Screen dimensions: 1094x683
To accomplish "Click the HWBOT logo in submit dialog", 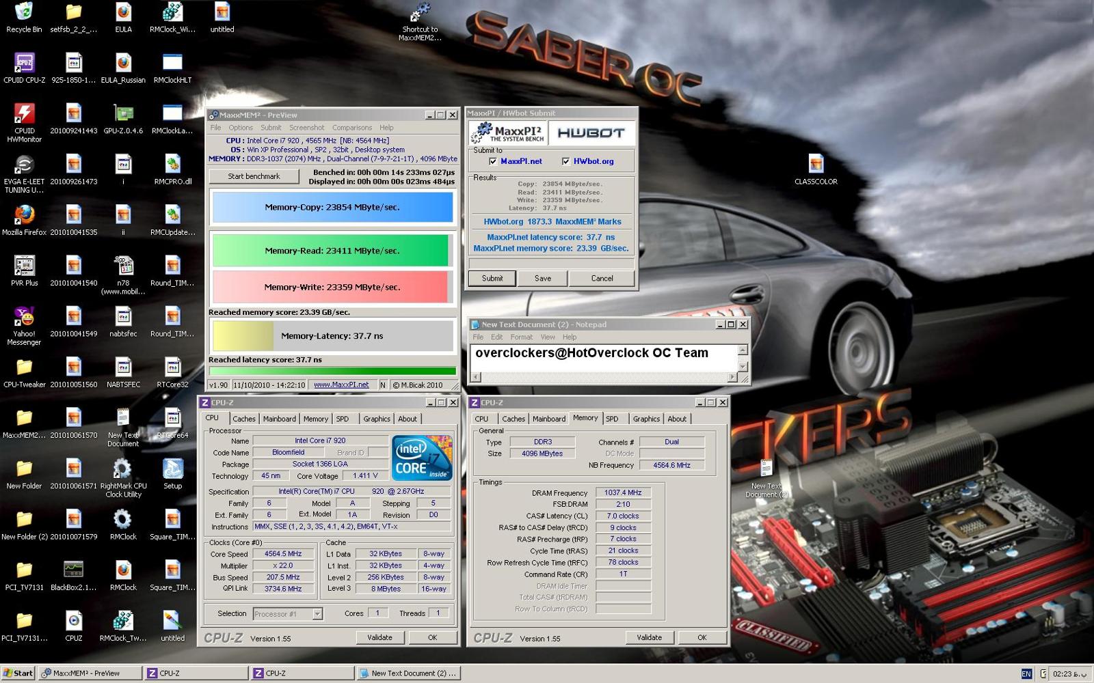I will pyautogui.click(x=591, y=133).
